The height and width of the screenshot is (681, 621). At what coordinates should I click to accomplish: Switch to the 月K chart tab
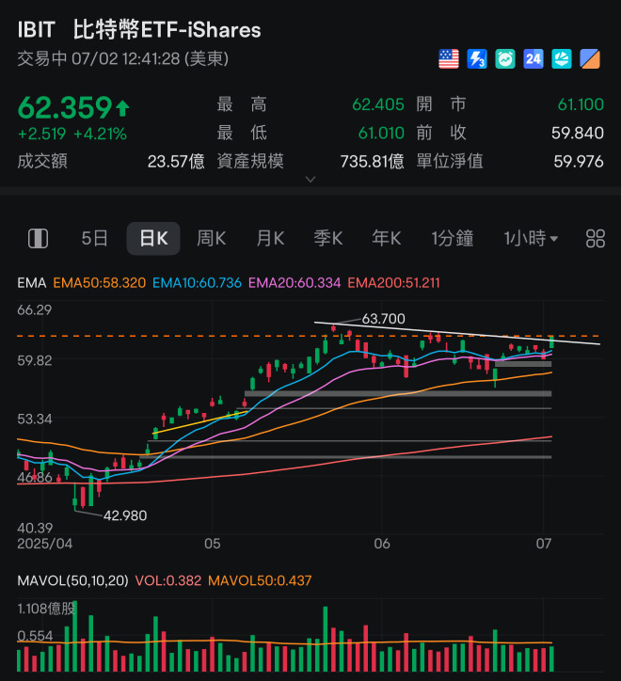(x=270, y=238)
